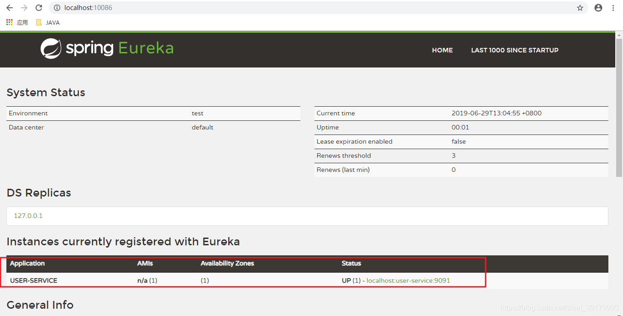Click the 'default' data center value
623x316 pixels.
tap(203, 127)
